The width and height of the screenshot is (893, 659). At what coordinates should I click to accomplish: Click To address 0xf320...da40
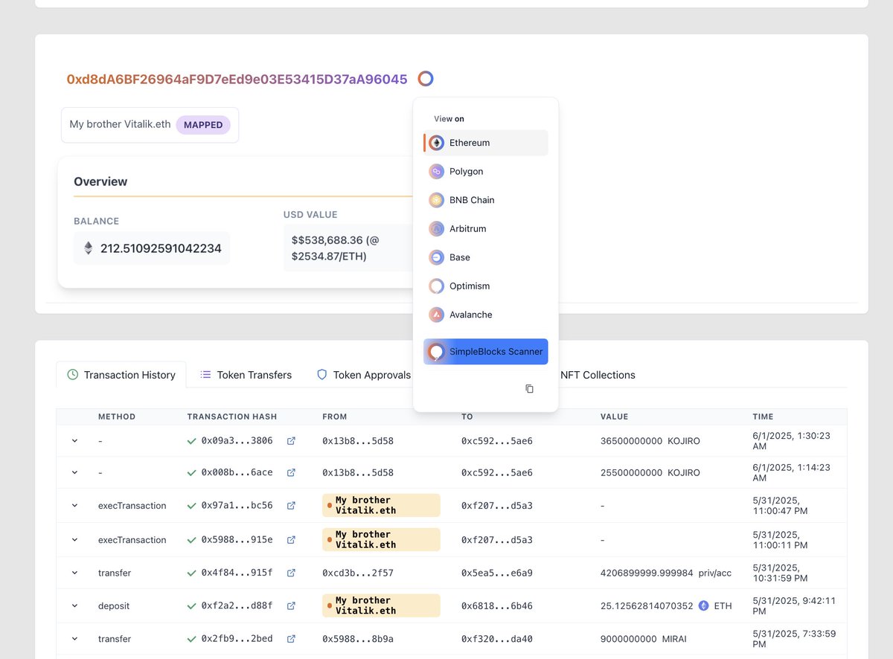[497, 639]
